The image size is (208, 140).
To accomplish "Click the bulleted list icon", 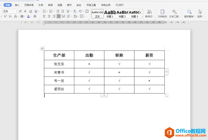I will pos(45,11).
